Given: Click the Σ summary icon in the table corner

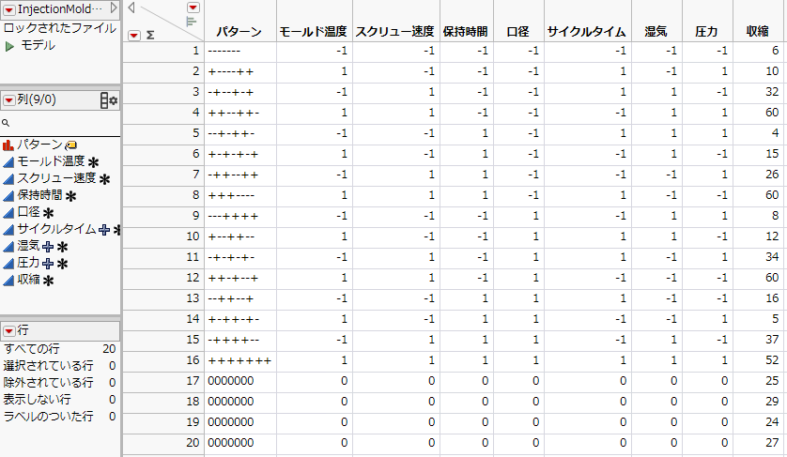Looking at the screenshot, I should click(x=150, y=36).
